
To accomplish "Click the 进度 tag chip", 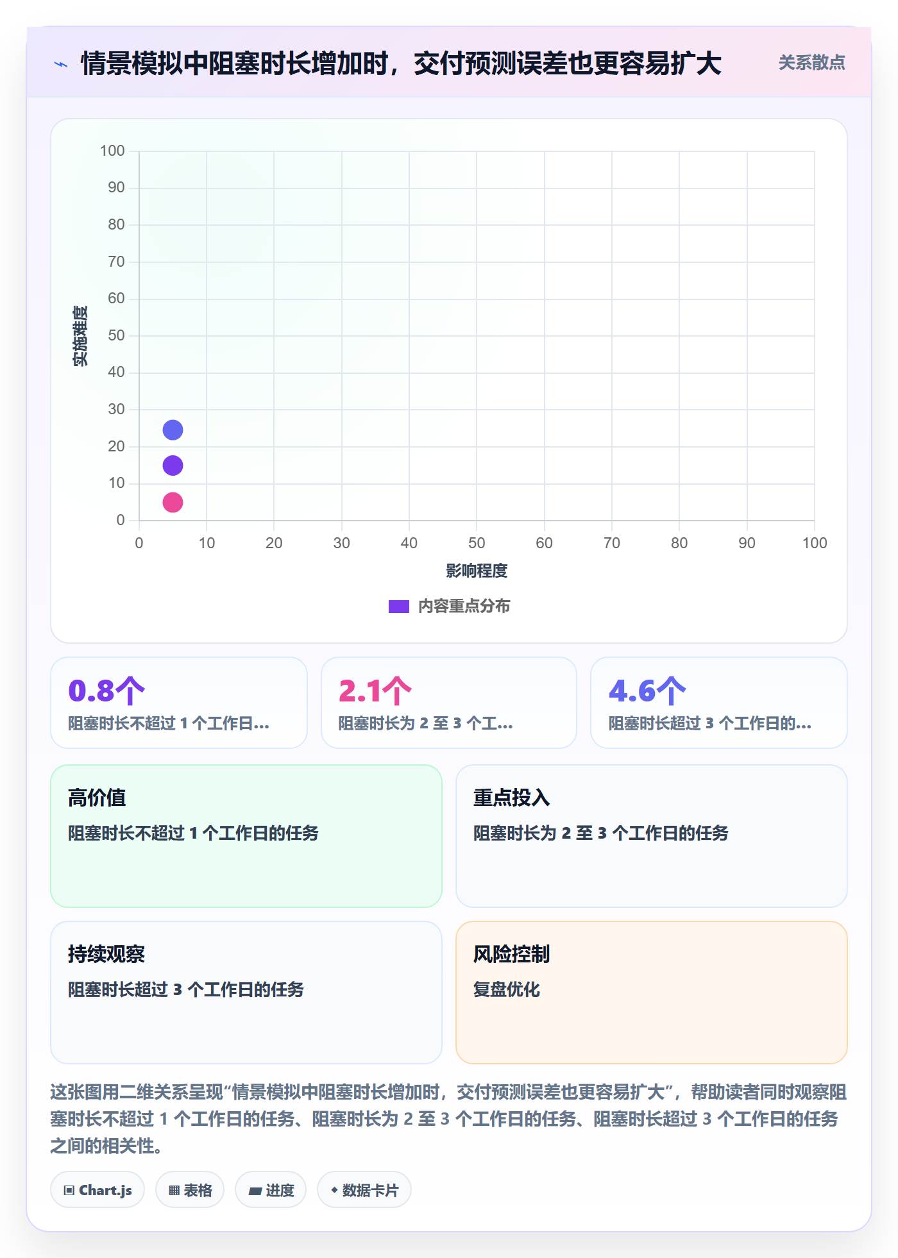I will pyautogui.click(x=271, y=1190).
